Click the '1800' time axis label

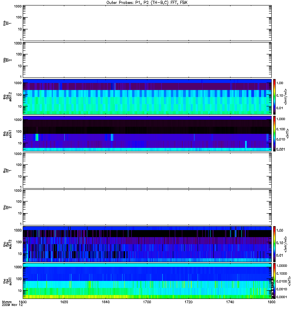[271, 302]
